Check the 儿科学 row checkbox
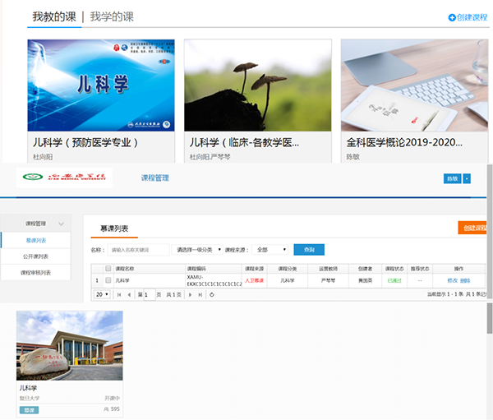493x420 pixels. click(x=108, y=280)
